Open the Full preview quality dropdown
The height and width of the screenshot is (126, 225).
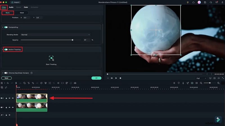[201, 78]
